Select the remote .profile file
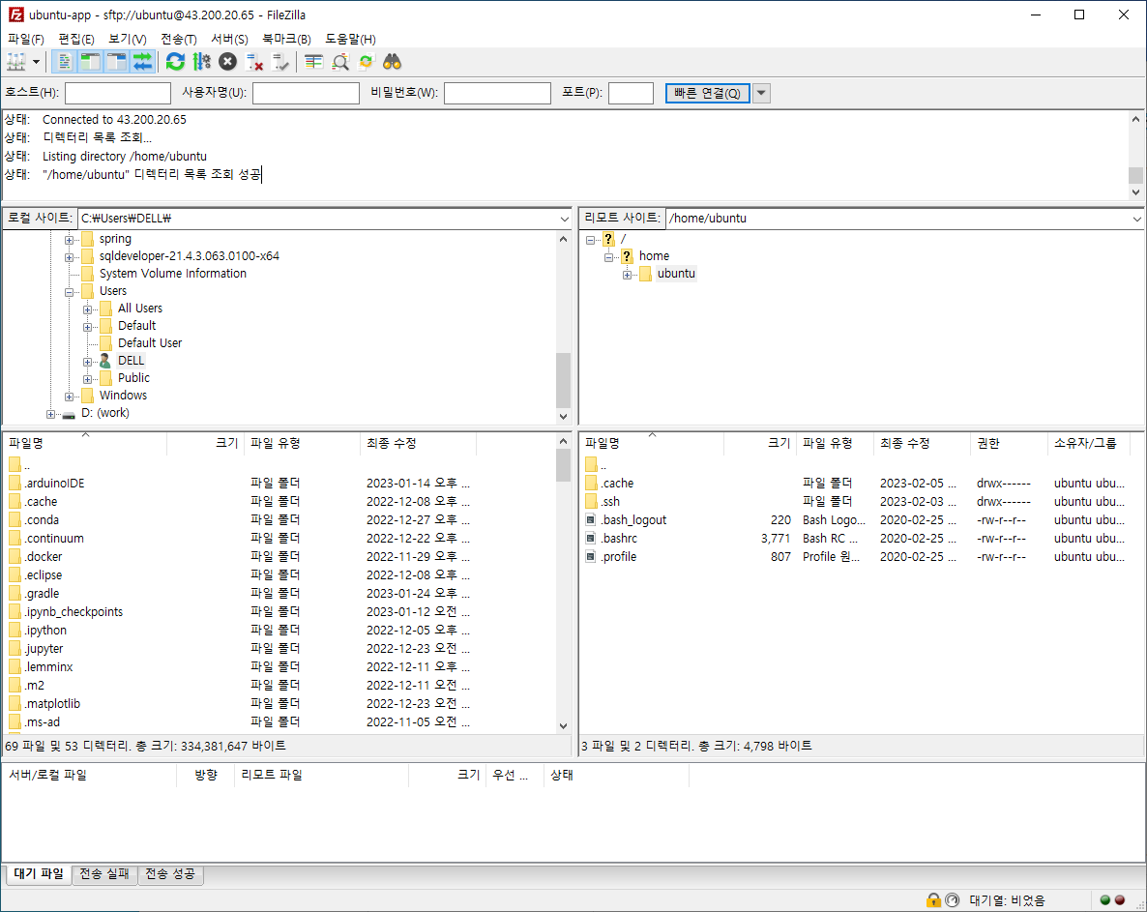Screen dimensions: 1147x912 [619, 556]
